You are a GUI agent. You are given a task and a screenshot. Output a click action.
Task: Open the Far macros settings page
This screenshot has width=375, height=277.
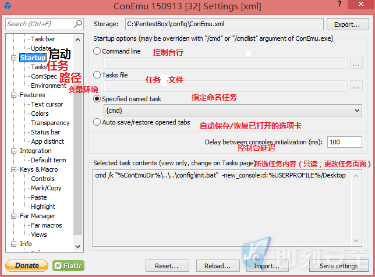(47, 225)
